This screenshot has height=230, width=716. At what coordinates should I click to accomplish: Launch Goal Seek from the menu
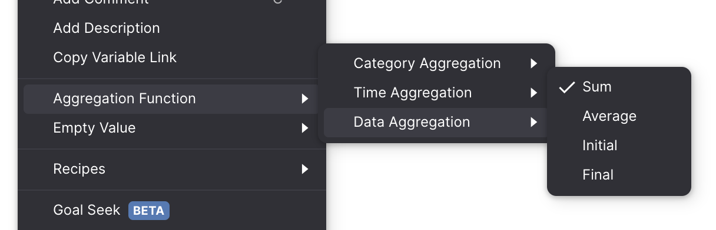tap(87, 210)
